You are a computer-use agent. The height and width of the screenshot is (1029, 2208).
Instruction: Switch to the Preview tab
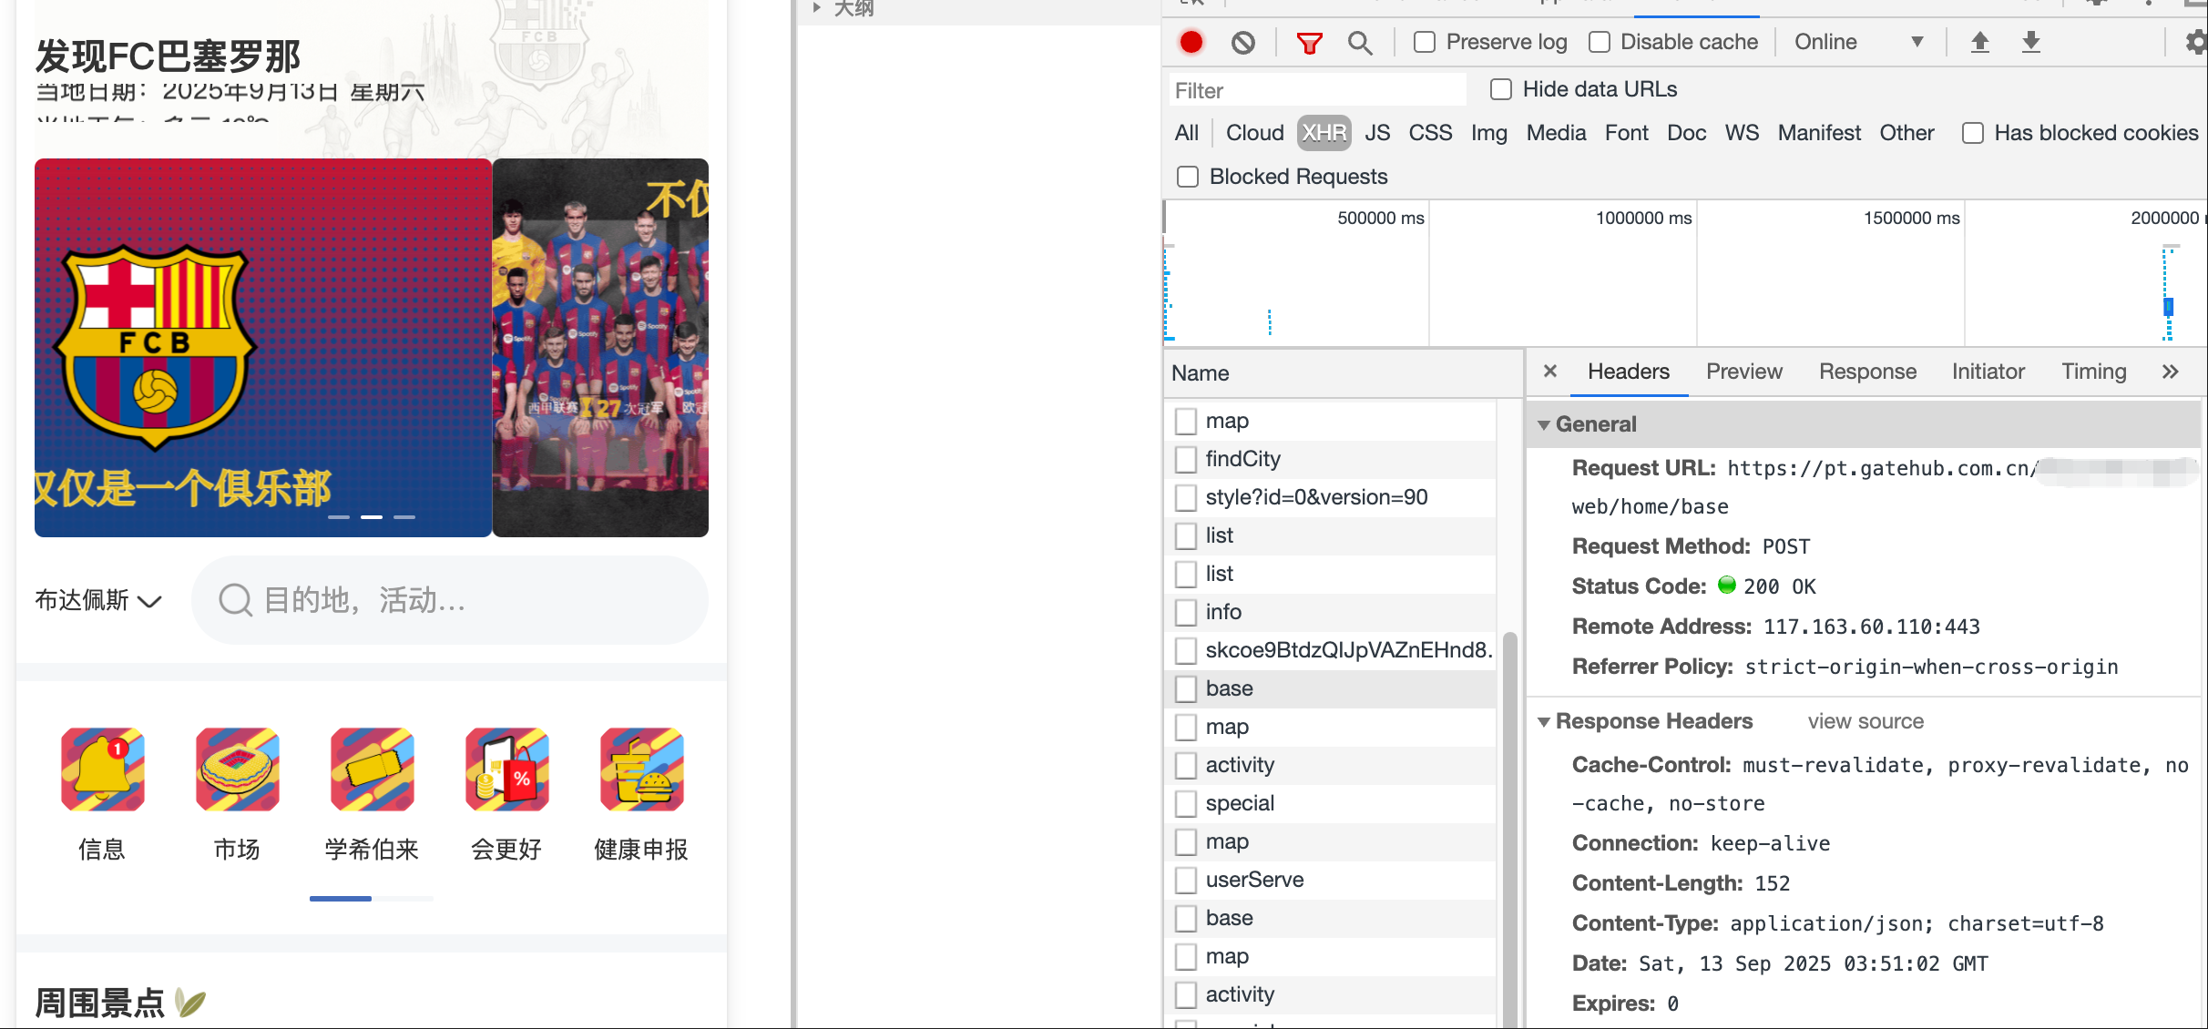1743,372
